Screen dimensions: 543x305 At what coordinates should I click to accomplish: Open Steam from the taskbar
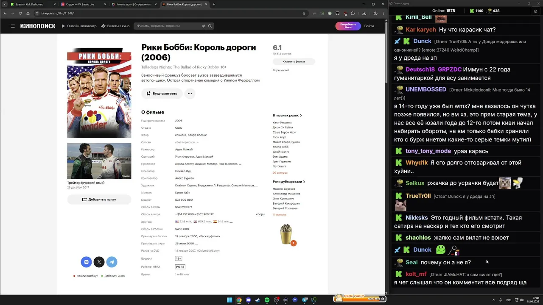[258, 300]
